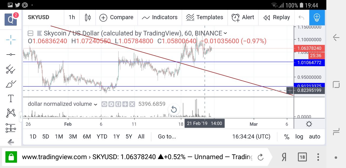The height and width of the screenshot is (168, 346).
Task: Set the range to 1M
Action: pyautogui.click(x=59, y=137)
